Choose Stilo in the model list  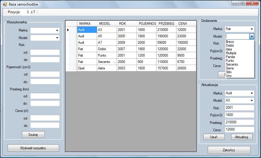click(240, 72)
